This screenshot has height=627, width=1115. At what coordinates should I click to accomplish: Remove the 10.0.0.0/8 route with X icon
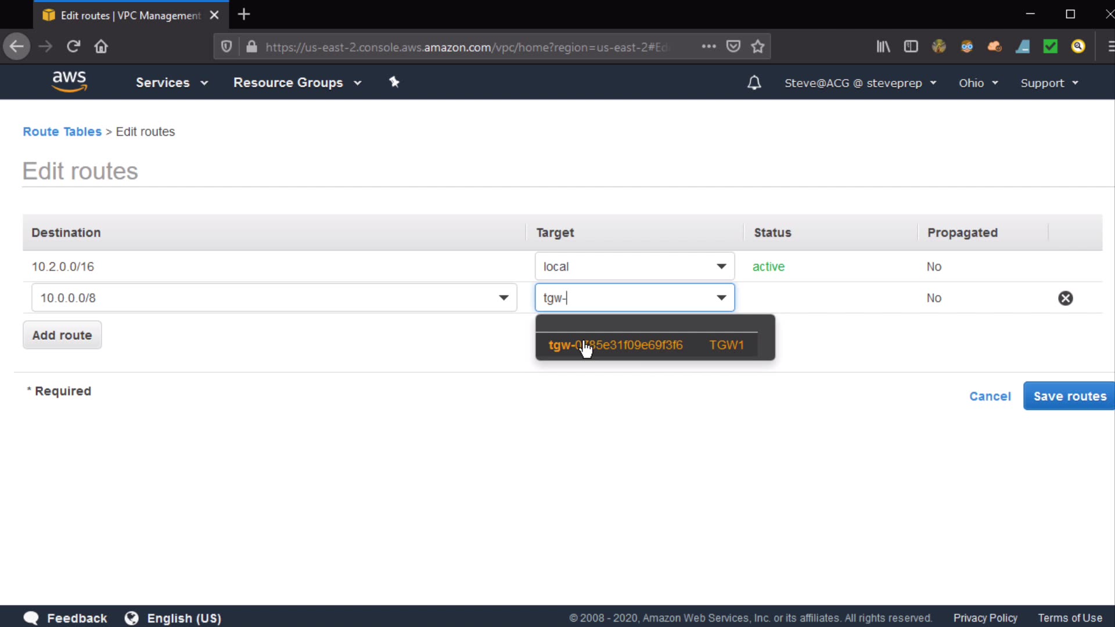pos(1065,298)
